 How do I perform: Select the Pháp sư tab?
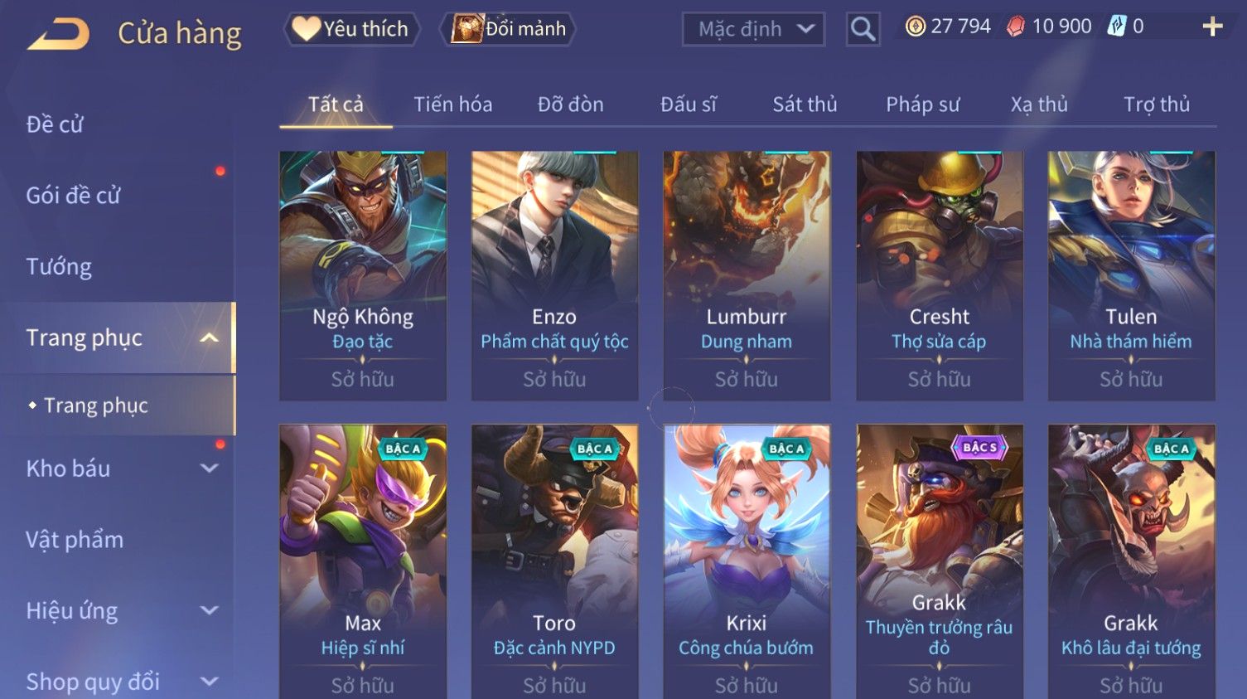point(923,104)
